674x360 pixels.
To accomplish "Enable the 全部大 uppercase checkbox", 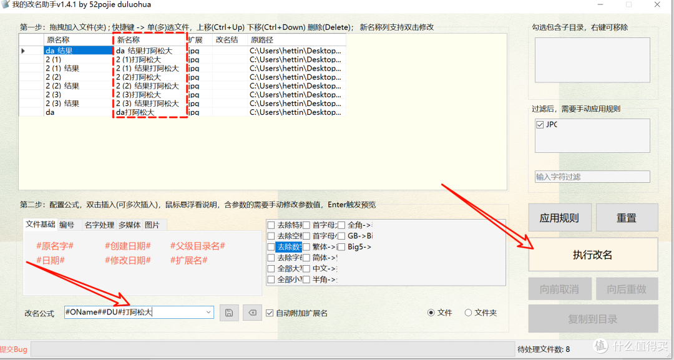I will 271,268.
